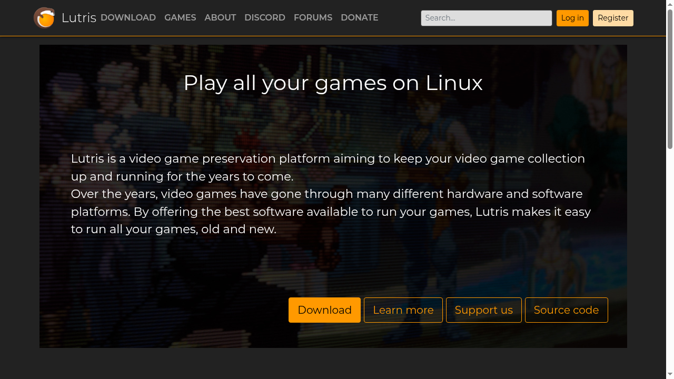Click the orange Download button
674x379 pixels.
pos(324,310)
